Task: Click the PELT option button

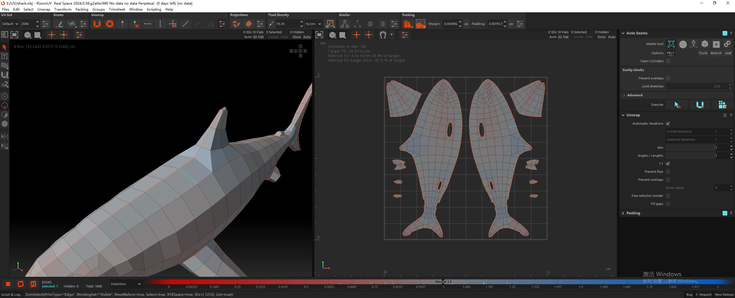Action: 670,53
